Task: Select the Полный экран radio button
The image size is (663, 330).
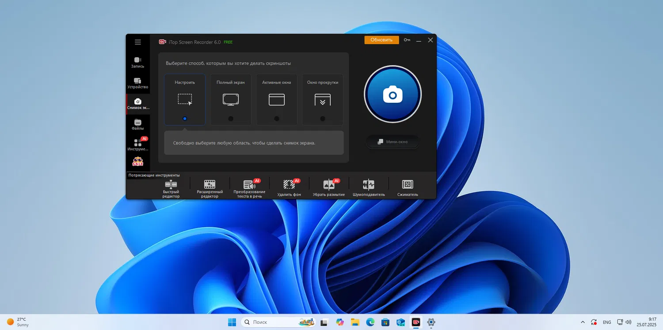Action: coord(231,119)
